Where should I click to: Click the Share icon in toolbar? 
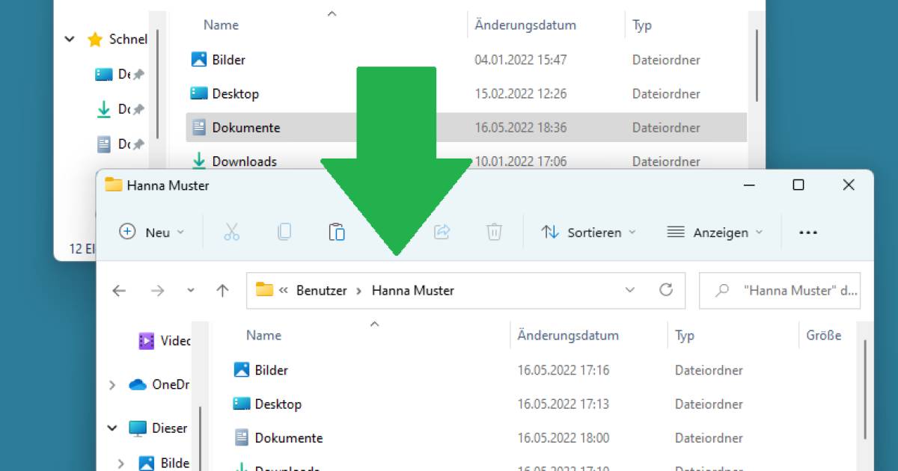click(x=442, y=233)
